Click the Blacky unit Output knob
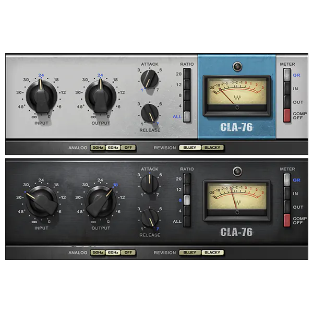The width and height of the screenshot is (313, 313). click(x=100, y=201)
